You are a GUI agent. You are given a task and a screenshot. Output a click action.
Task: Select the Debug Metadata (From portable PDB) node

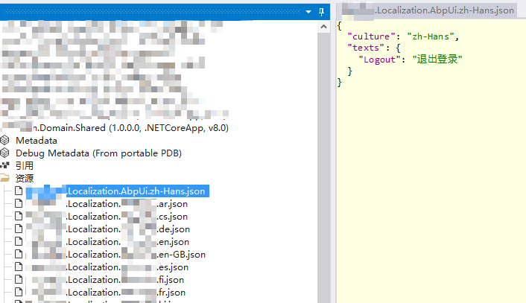98,153
